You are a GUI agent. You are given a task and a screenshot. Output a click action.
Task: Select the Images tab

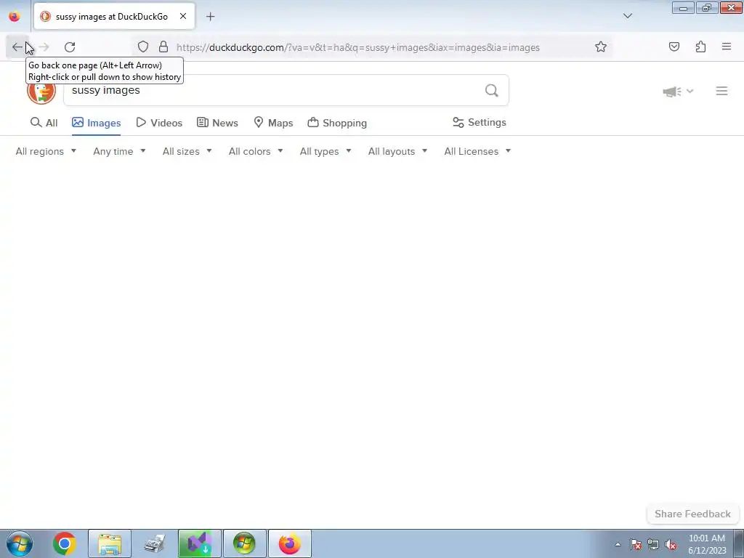(97, 123)
